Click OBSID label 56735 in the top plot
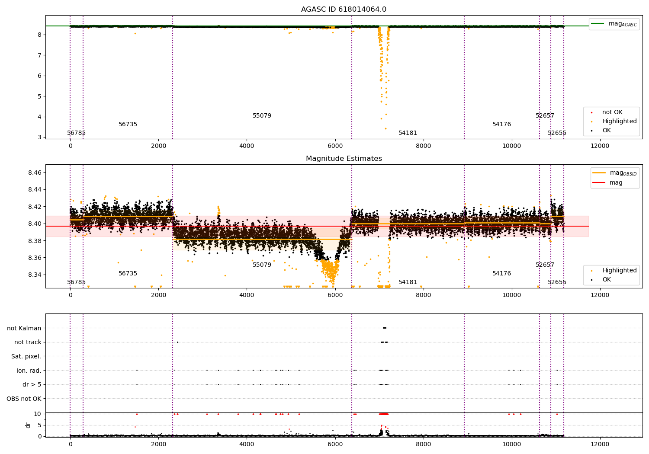Viewport: 649px width, 454px height. pyautogui.click(x=128, y=125)
